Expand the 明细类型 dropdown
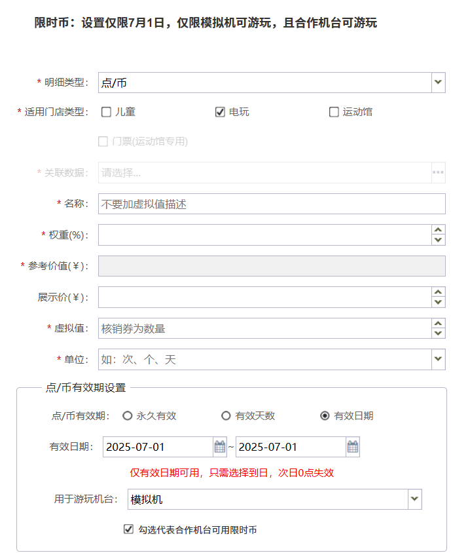The width and height of the screenshot is (451, 553). pyautogui.click(x=439, y=83)
